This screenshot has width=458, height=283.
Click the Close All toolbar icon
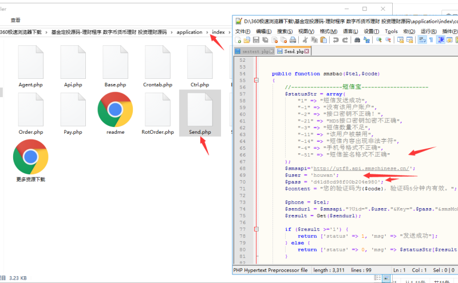click(x=283, y=40)
